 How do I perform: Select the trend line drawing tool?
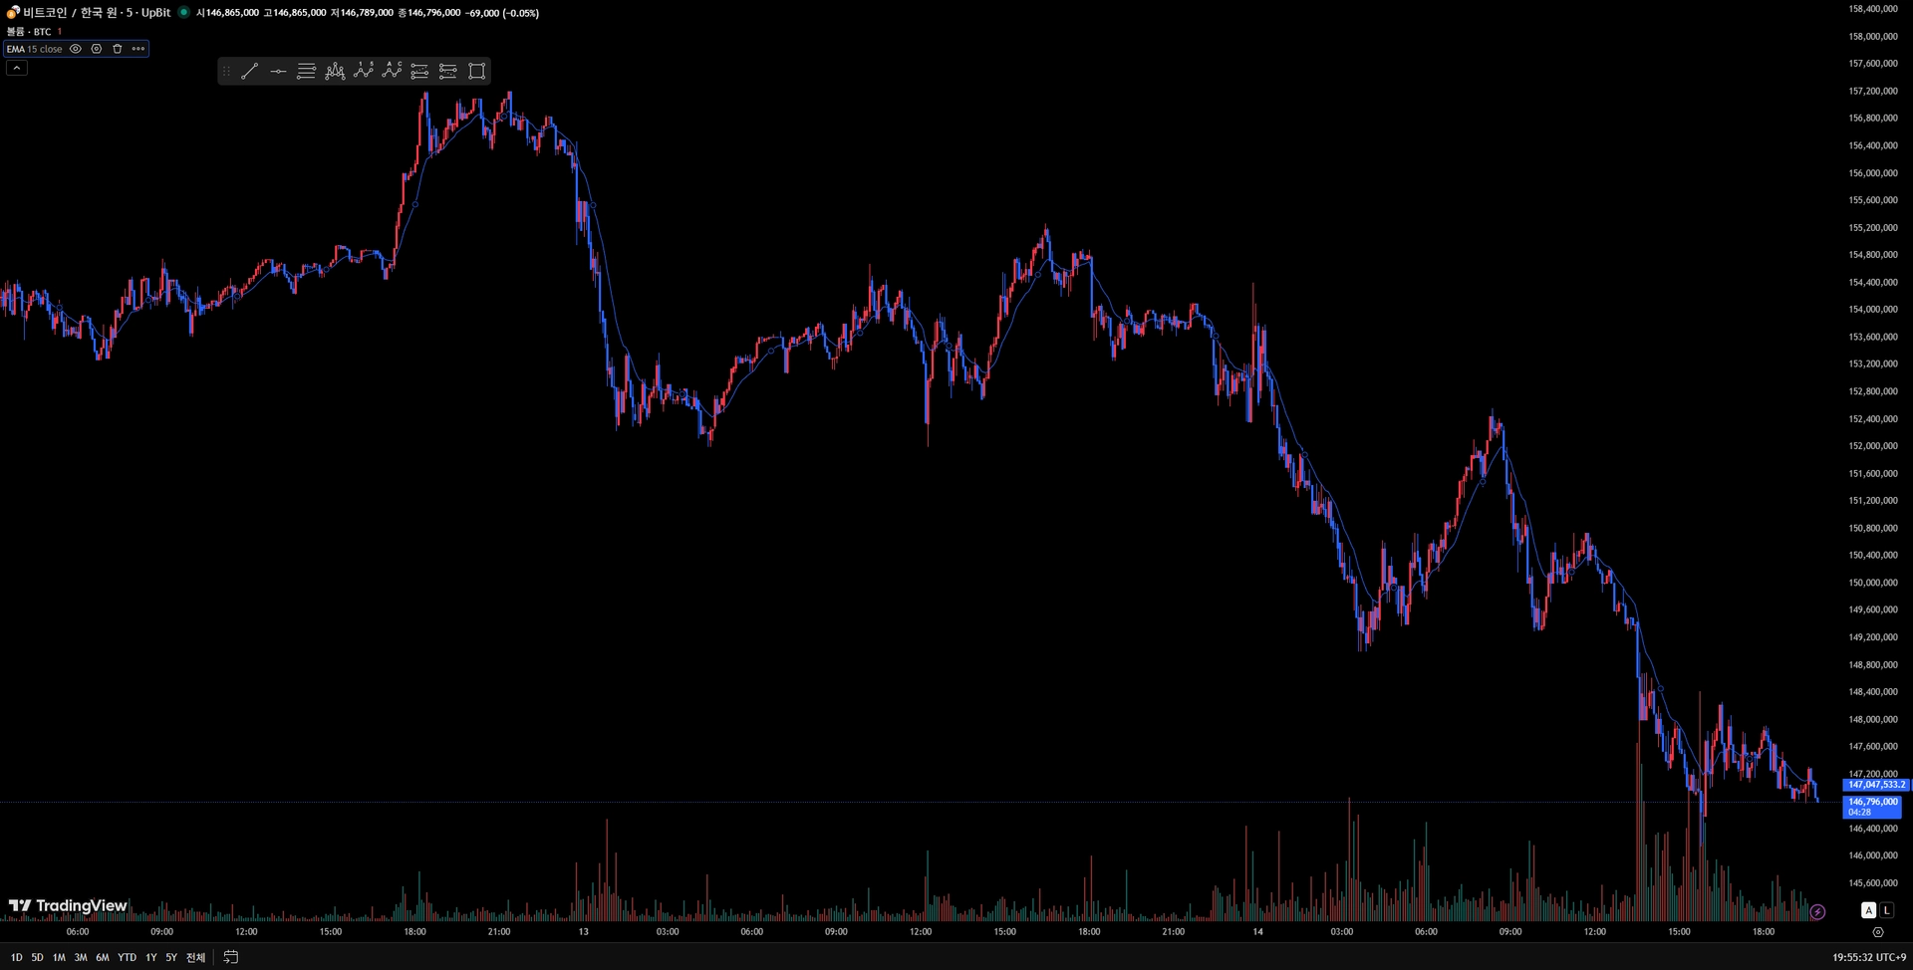click(249, 71)
